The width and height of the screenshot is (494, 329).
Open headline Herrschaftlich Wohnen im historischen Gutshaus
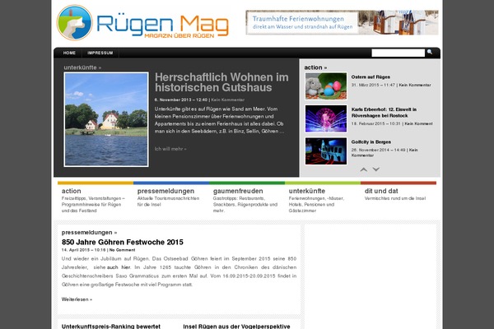click(221, 82)
